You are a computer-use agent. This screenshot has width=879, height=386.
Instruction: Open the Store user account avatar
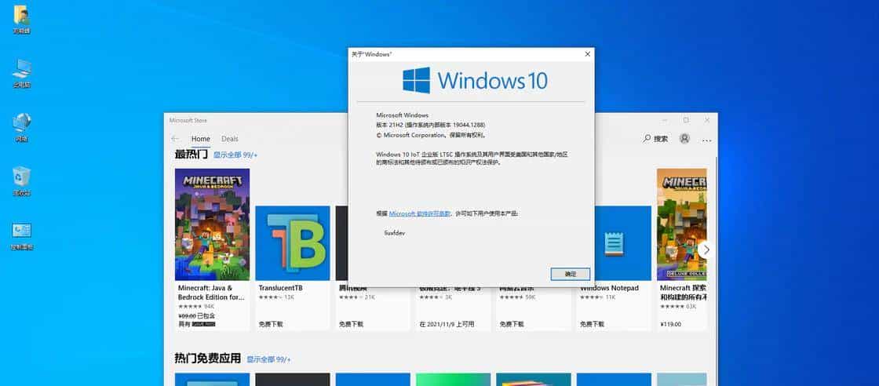coord(684,138)
